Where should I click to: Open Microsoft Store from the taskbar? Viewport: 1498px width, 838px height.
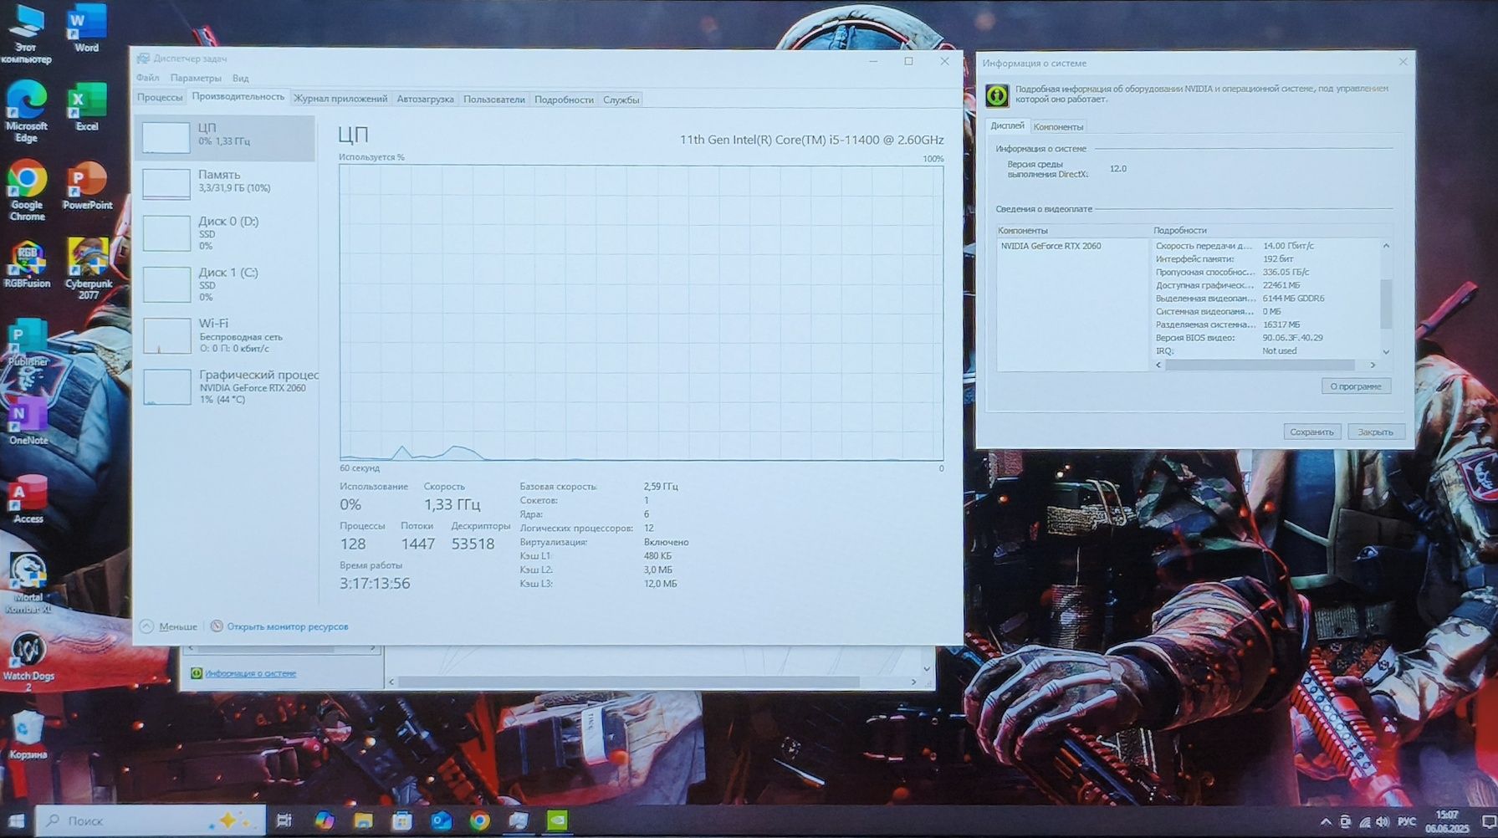coord(402,820)
